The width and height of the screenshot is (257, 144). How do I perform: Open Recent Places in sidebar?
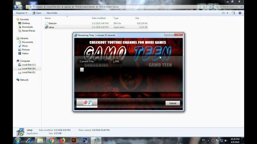point(29,31)
